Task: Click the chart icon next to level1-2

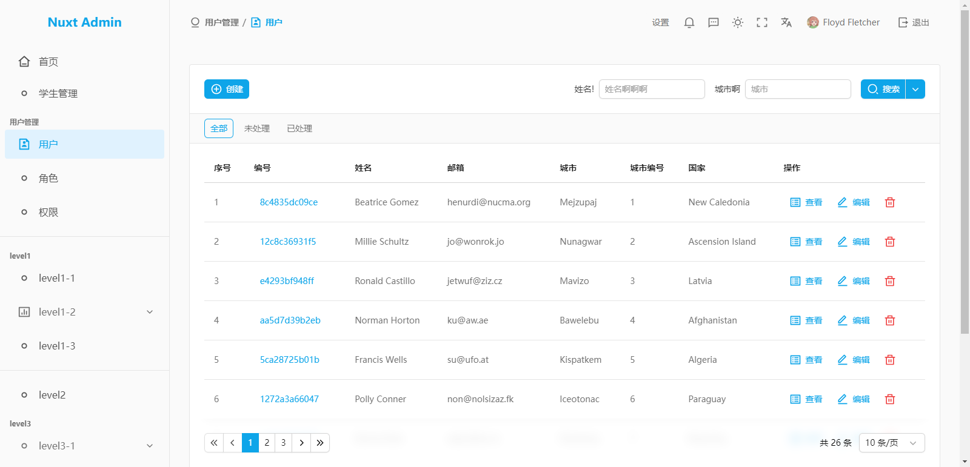Action: point(24,312)
